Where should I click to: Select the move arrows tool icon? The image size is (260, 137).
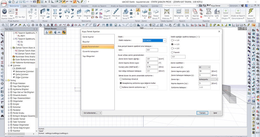[x=33, y=25]
